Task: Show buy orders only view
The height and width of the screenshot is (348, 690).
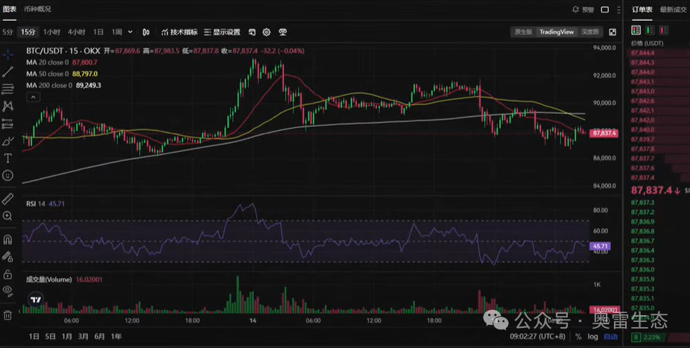Action: (x=650, y=30)
